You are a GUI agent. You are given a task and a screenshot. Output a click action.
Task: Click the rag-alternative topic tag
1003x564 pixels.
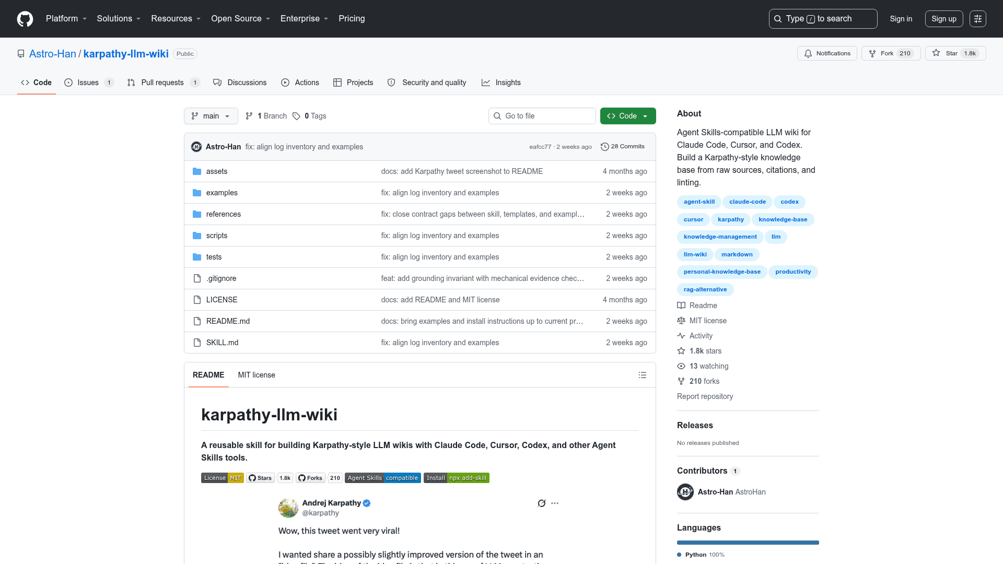pyautogui.click(x=705, y=289)
